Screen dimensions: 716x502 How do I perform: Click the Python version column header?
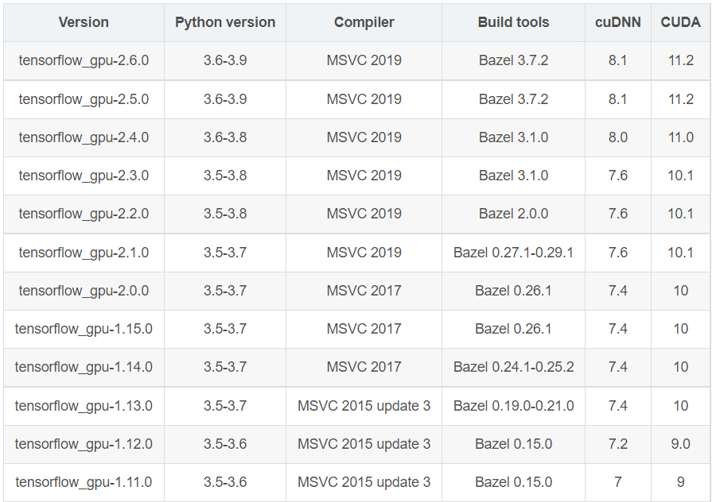click(225, 22)
